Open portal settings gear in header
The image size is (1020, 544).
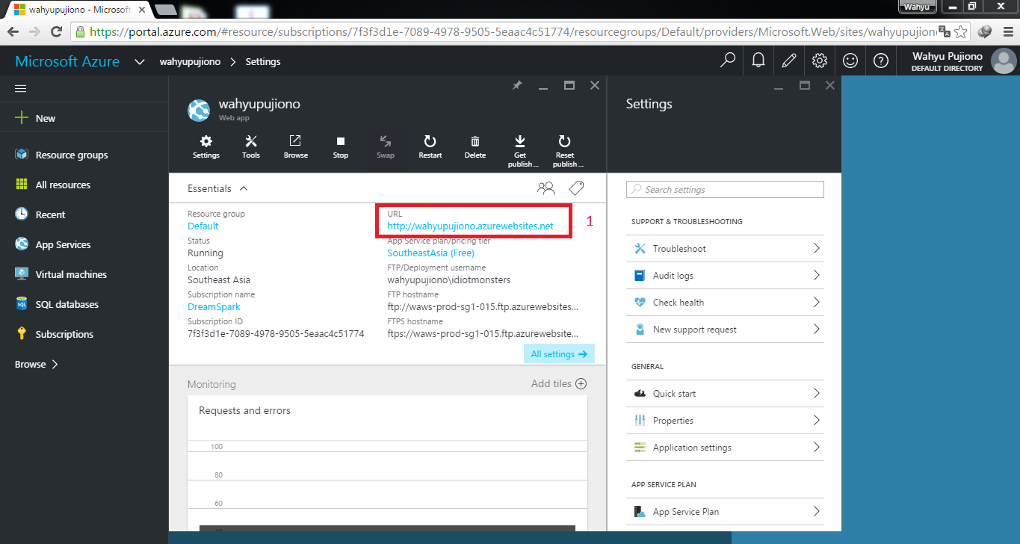[820, 61]
